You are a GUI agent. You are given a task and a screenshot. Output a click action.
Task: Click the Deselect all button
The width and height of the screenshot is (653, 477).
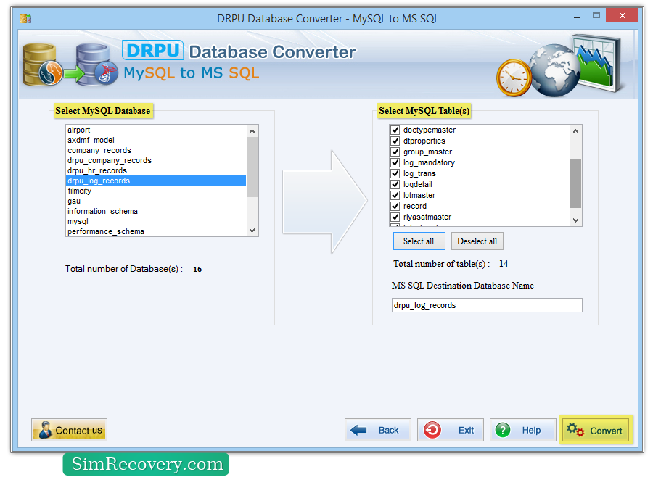click(x=477, y=241)
